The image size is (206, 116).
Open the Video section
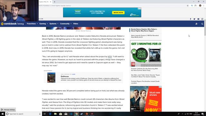pyautogui.click(x=76, y=24)
